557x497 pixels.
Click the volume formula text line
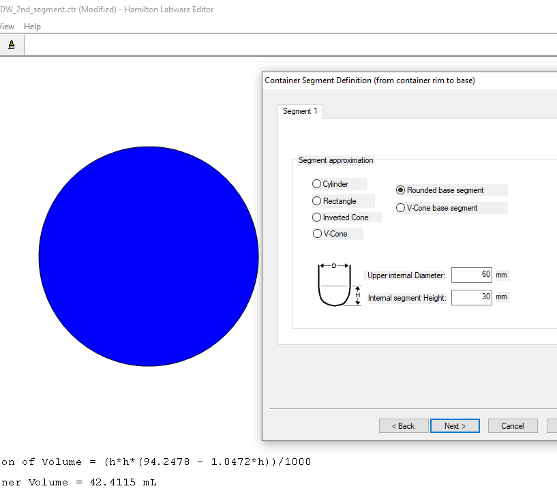[x=157, y=462]
